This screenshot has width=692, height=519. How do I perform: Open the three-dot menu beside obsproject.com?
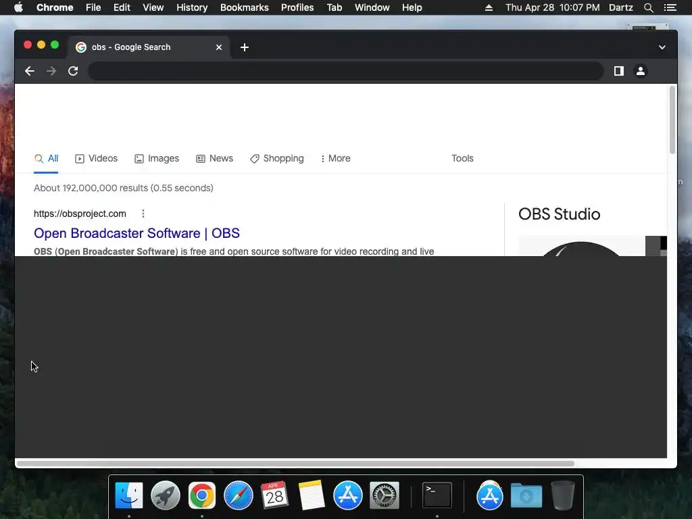click(x=143, y=214)
